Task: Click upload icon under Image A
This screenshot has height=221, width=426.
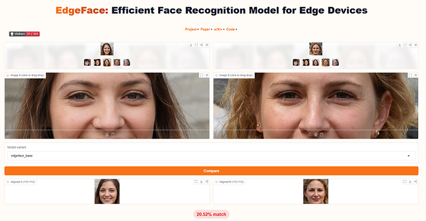Action: pyautogui.click(x=101, y=134)
